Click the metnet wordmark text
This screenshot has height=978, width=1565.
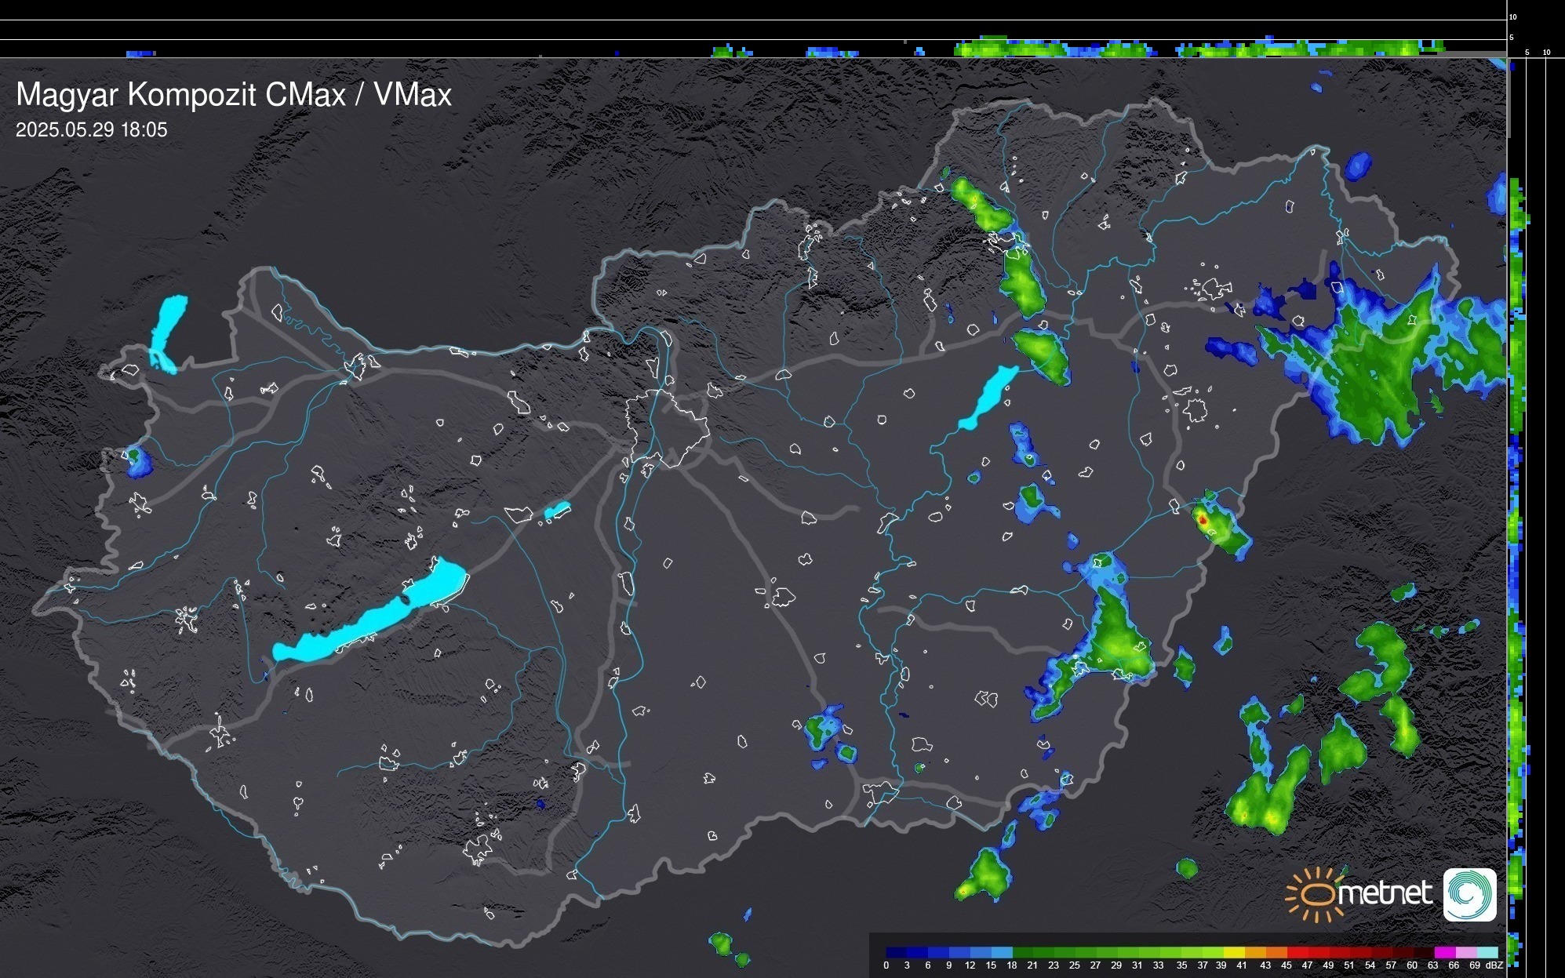click(x=1386, y=893)
